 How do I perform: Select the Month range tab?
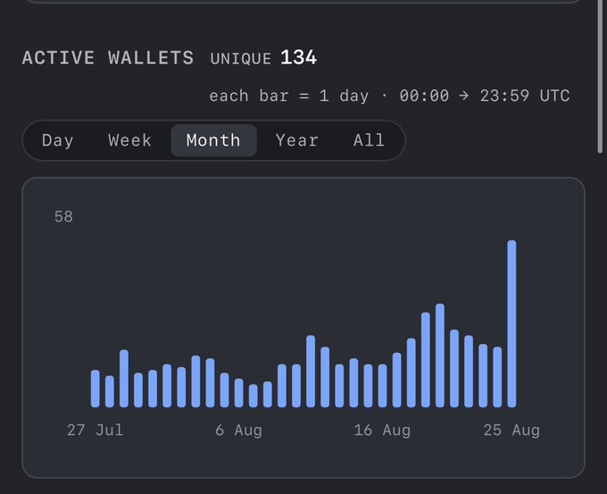[x=213, y=140]
